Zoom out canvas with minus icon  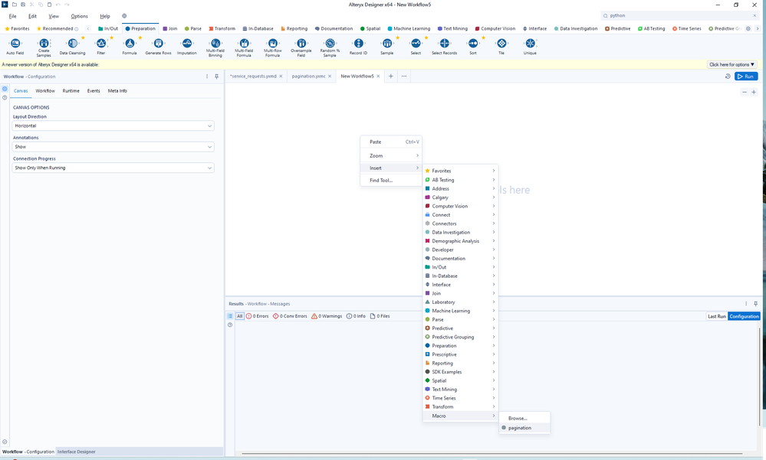click(x=745, y=92)
